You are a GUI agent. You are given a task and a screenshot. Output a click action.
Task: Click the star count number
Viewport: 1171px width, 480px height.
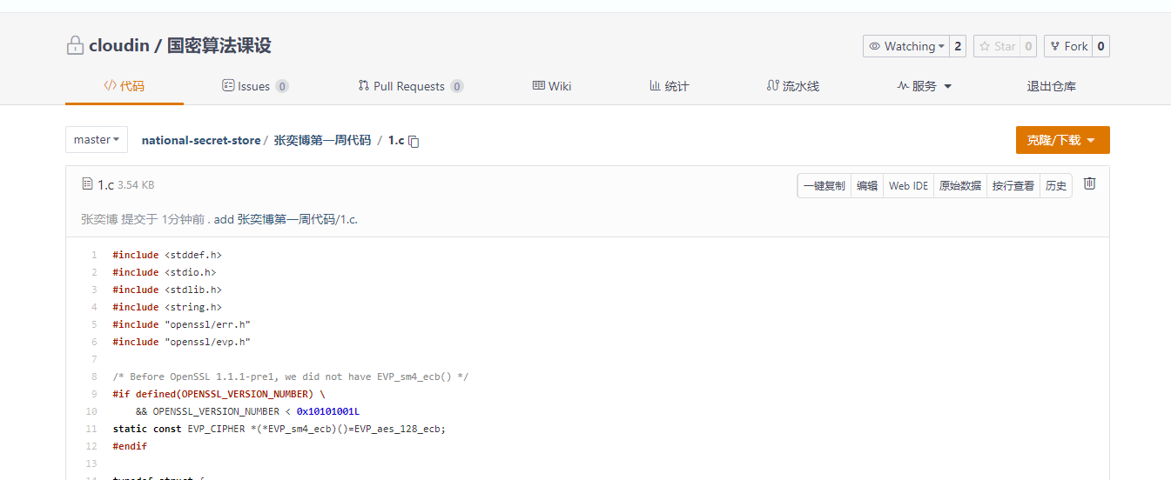[1027, 46]
